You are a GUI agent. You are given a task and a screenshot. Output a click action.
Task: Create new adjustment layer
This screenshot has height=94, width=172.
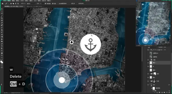[162, 93]
